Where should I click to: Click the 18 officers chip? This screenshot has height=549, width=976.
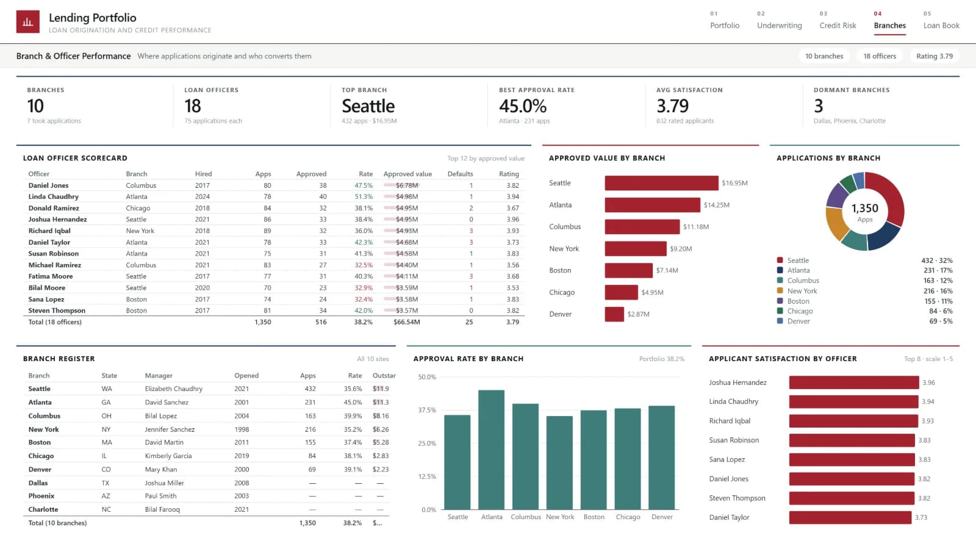[880, 56]
